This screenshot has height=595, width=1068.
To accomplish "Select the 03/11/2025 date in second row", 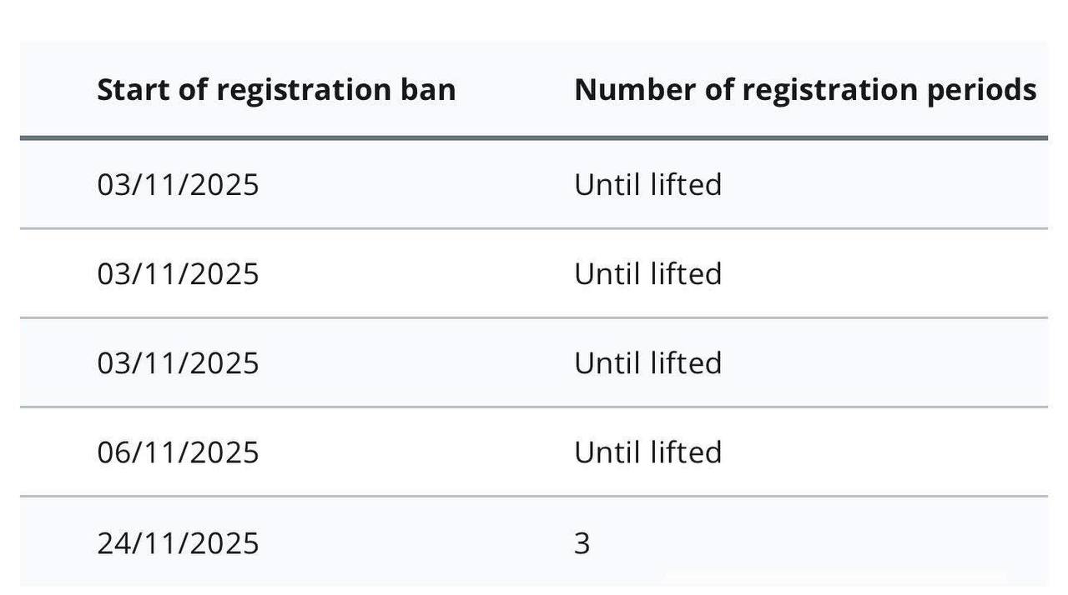I will [x=178, y=274].
